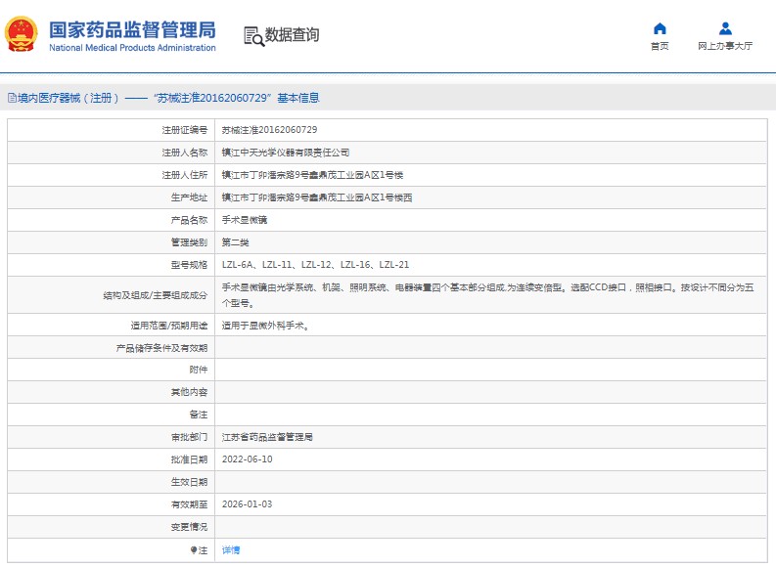
Task: Select registrant name 镇江中天光学仪器有限责任公司
Action: pos(286,153)
